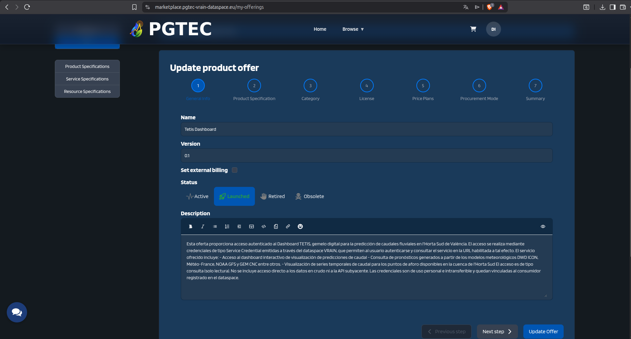631x339 pixels.
Task: Open the shopping cart
Action: tap(473, 29)
